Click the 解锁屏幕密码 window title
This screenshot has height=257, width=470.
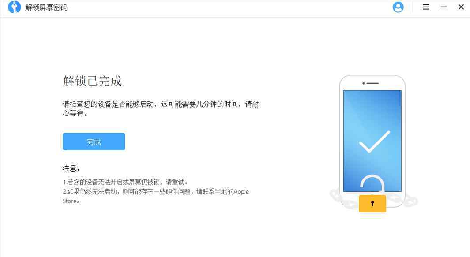[x=46, y=7]
